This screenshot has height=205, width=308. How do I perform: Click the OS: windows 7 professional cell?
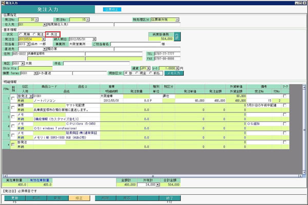click(67, 128)
